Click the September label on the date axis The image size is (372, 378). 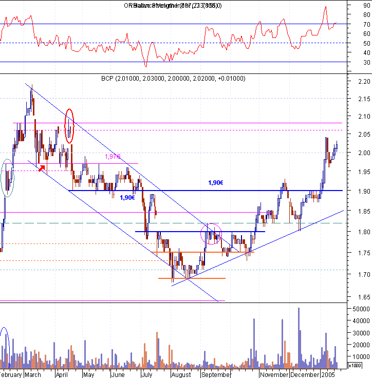coord(216,374)
